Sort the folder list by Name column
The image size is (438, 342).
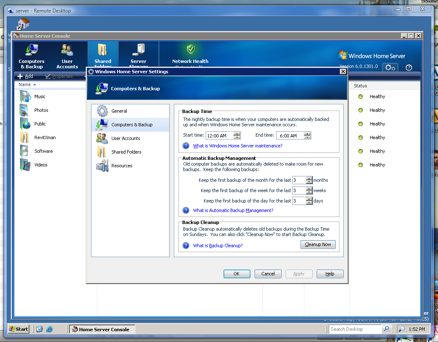coord(25,84)
